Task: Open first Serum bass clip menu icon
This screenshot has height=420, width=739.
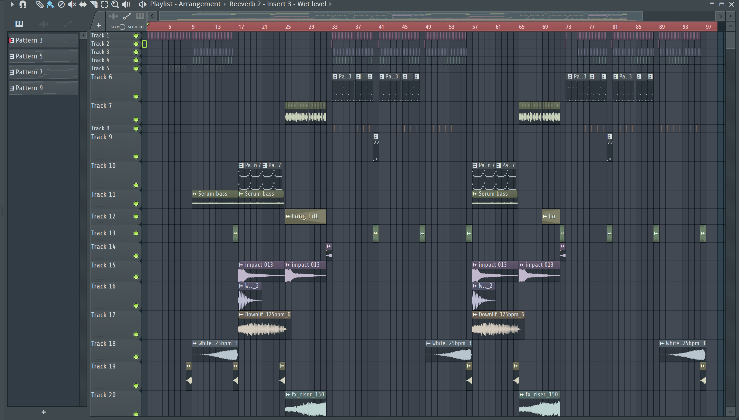Action: click(195, 194)
